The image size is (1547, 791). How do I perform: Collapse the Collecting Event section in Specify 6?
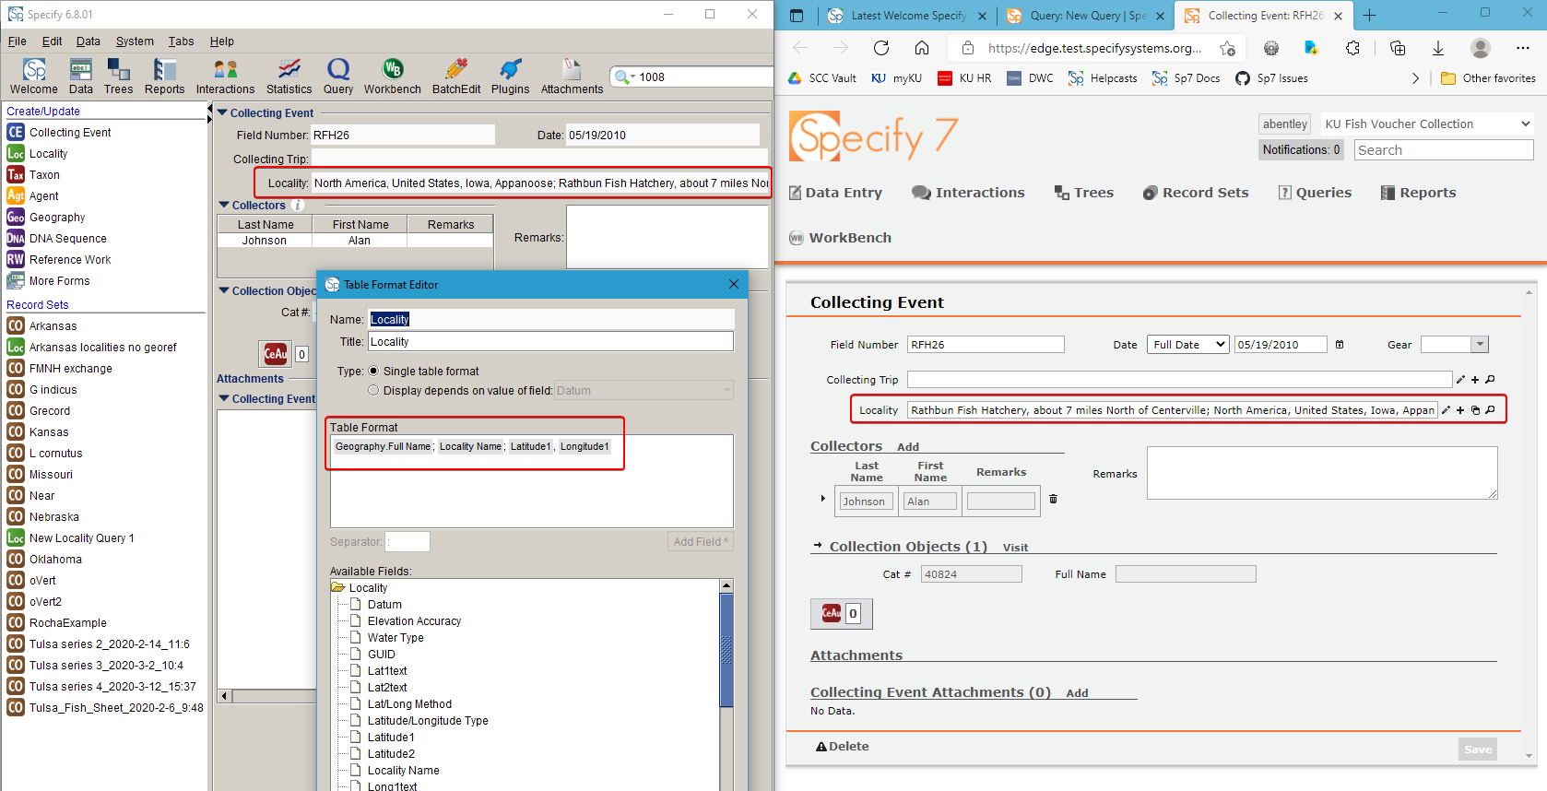[222, 112]
